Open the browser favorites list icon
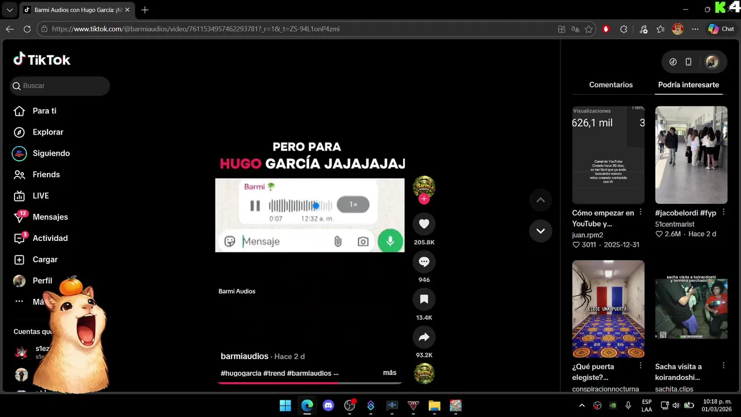 click(661, 29)
